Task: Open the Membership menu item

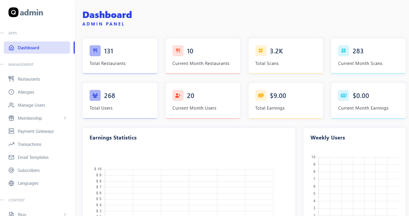Action: (30, 118)
